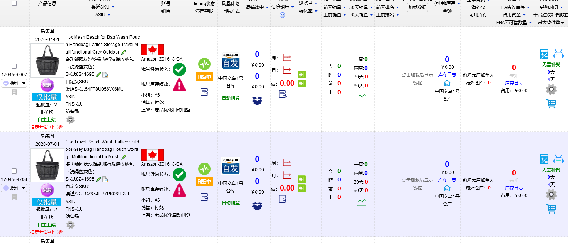Click the arrow beside 估算销量 header
Viewport: 568px width, 243px height.
coord(293,7)
